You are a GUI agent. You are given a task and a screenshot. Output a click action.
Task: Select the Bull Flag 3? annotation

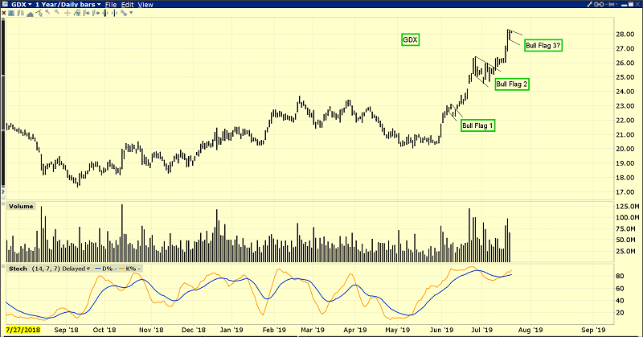pyautogui.click(x=543, y=46)
